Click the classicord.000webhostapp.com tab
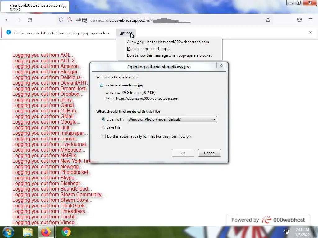The height and width of the screenshot is (238, 318). 35,7
